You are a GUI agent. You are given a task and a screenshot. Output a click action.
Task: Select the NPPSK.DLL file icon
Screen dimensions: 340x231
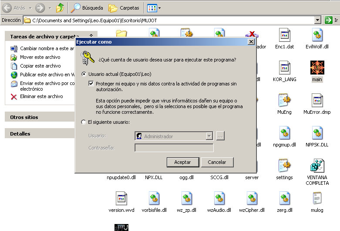point(317,133)
